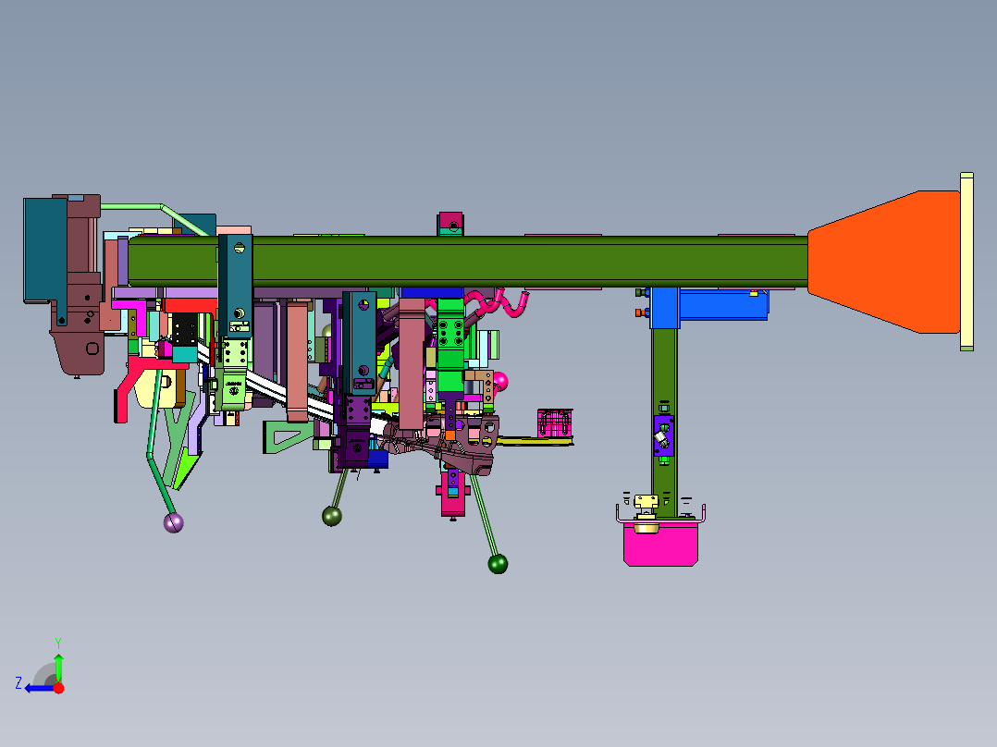Click the red origin dot of the triad

pos(59,688)
